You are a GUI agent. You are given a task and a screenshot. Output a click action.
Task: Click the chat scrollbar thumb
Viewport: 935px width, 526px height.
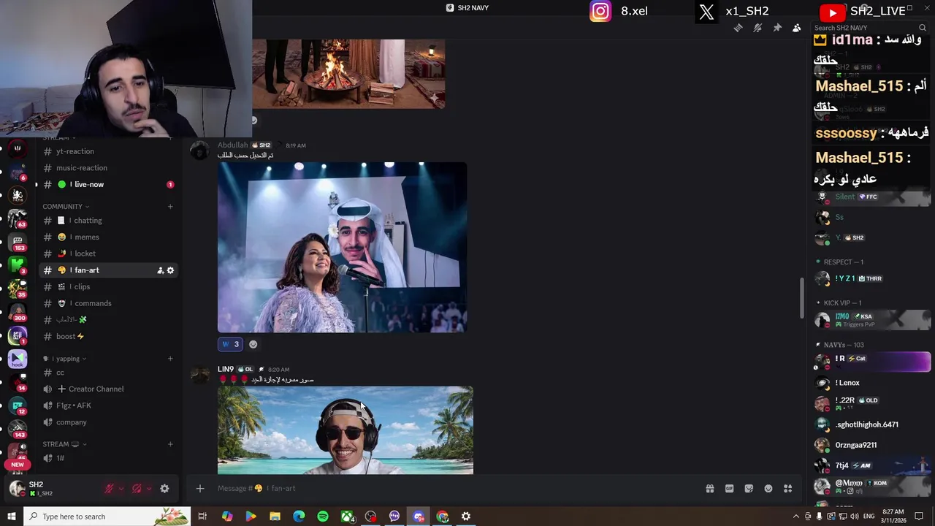(x=801, y=297)
